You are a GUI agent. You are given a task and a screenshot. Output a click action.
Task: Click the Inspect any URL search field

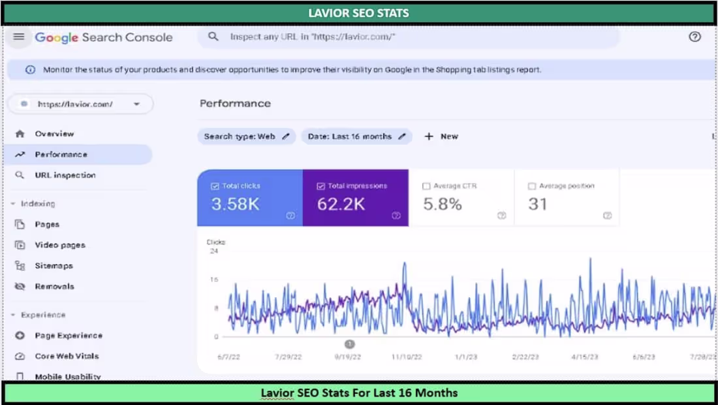tap(409, 37)
